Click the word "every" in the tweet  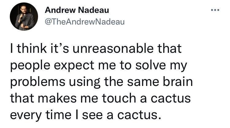click(27, 116)
